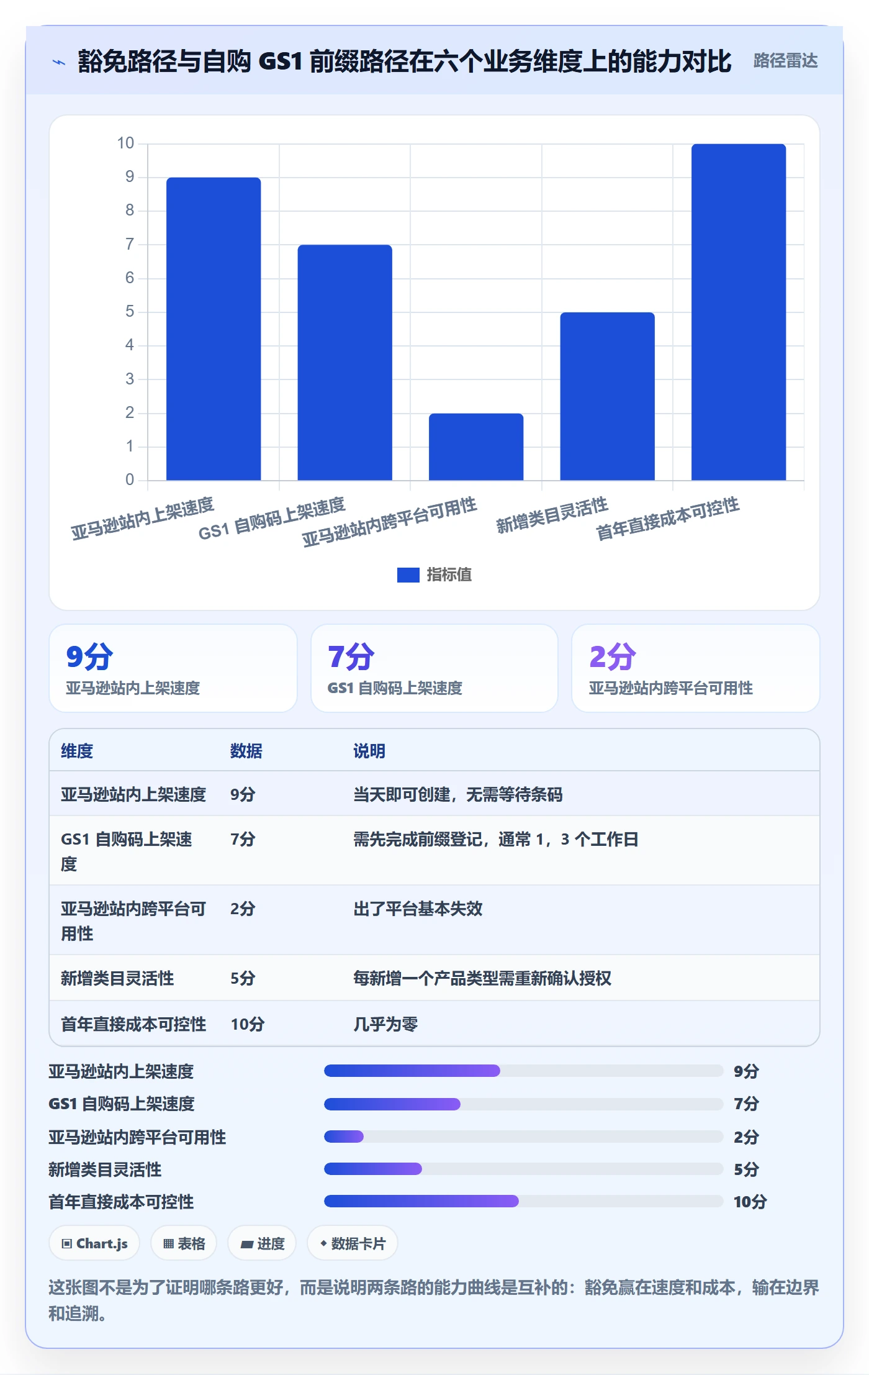Image resolution: width=869 pixels, height=1375 pixels.
Task: Click the 亚马逊站内上架速度 bar in chart
Action: click(214, 329)
